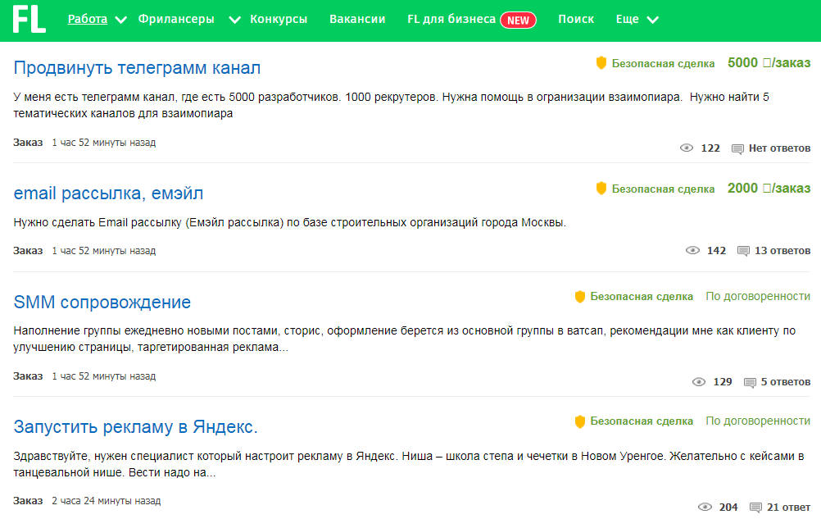
Task: Click the comment icon next to 'Нет ответов'
Action: (737, 148)
